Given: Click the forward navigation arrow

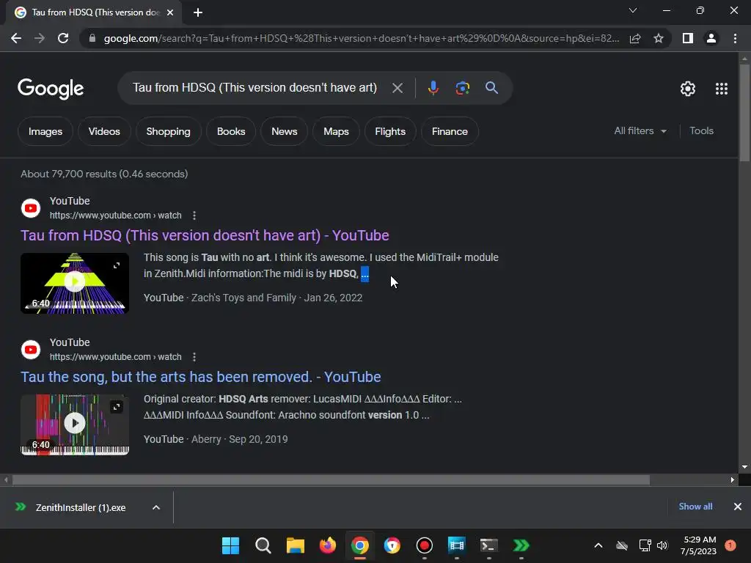Looking at the screenshot, I should (40, 38).
